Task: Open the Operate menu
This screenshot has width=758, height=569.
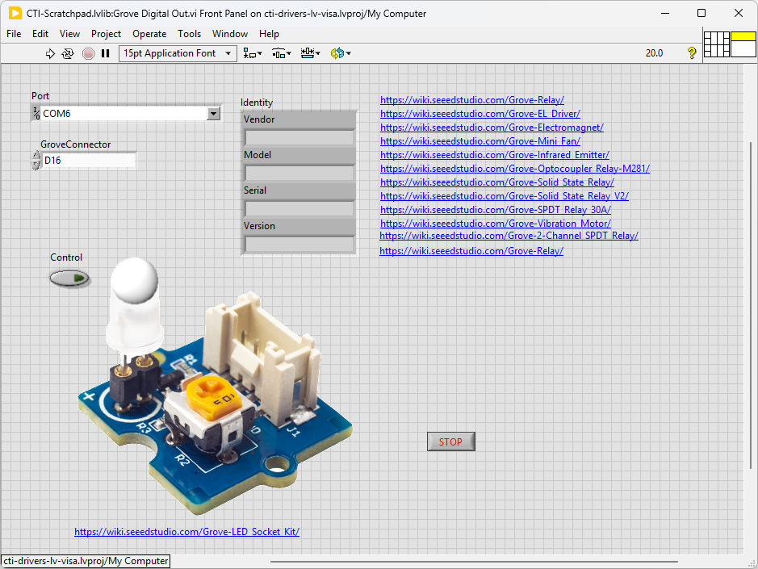Action: point(149,34)
